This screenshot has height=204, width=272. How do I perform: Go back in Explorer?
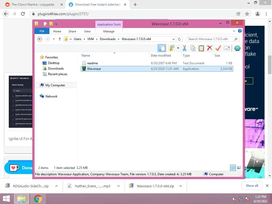40,39
